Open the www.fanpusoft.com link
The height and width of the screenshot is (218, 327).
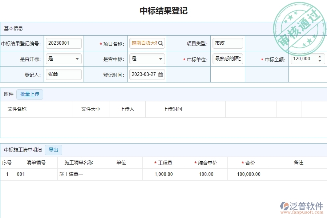click(301, 212)
